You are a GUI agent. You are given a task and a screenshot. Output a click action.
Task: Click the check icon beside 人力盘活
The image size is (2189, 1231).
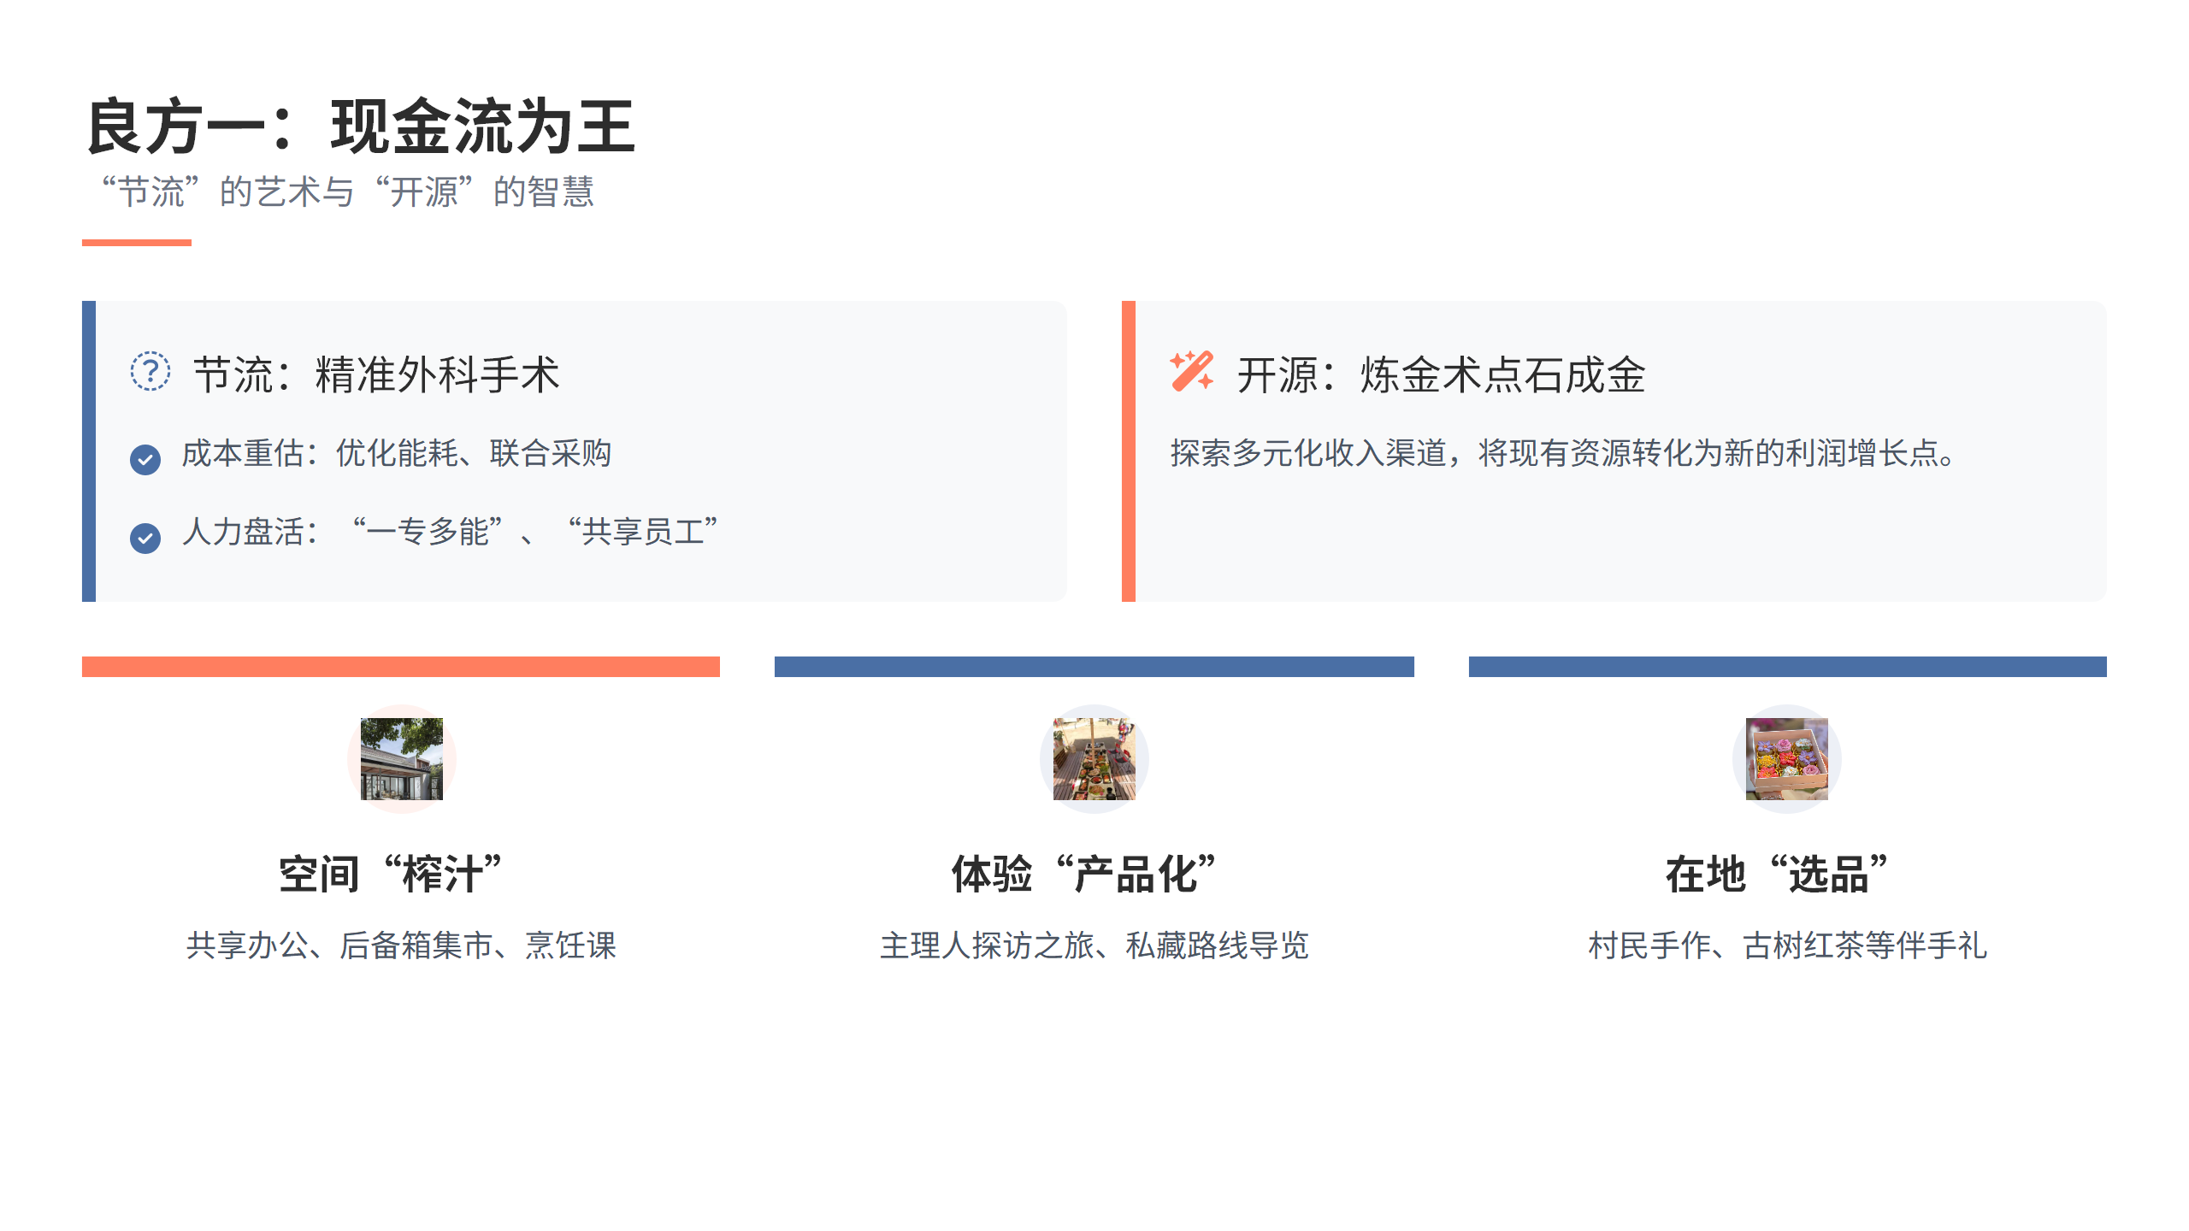tap(145, 538)
